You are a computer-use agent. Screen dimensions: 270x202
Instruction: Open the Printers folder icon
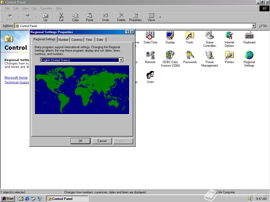(229, 57)
